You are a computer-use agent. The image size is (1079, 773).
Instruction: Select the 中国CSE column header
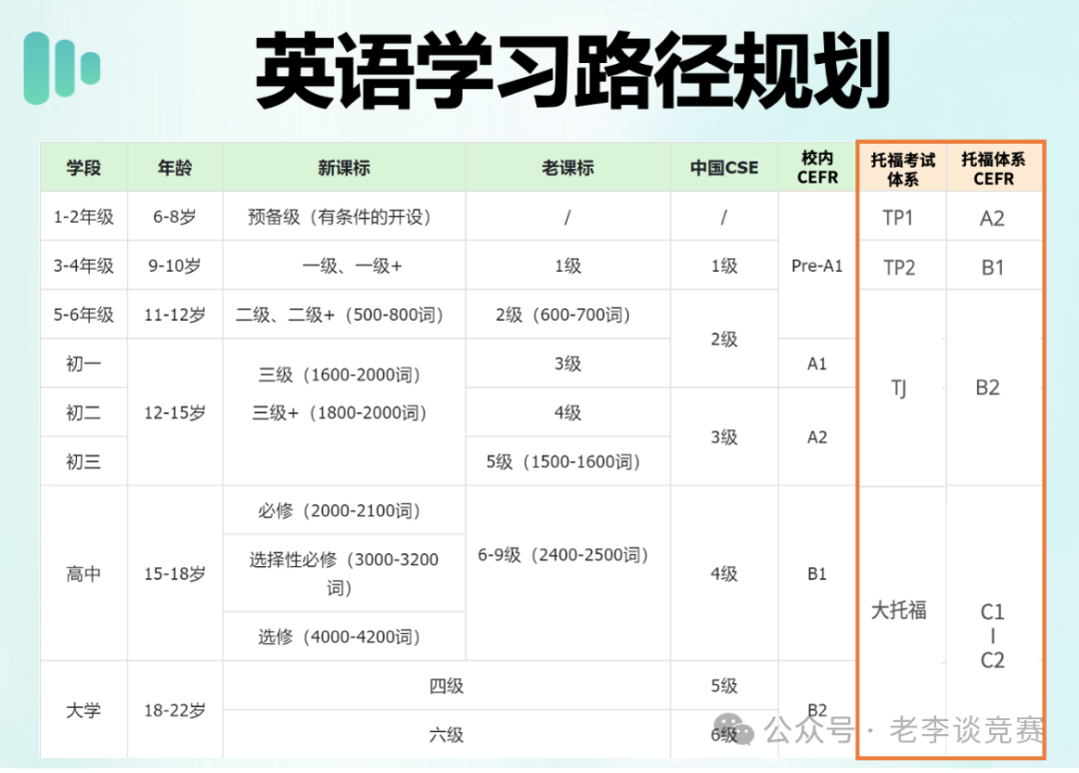(724, 167)
